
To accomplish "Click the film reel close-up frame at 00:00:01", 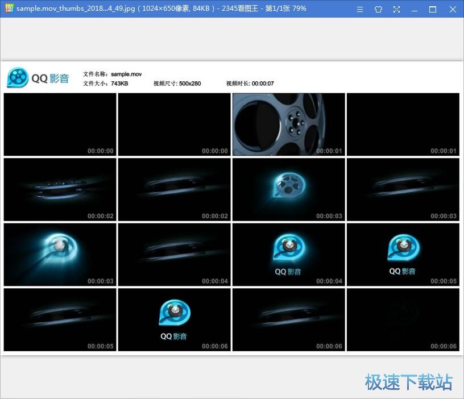I will [288, 124].
